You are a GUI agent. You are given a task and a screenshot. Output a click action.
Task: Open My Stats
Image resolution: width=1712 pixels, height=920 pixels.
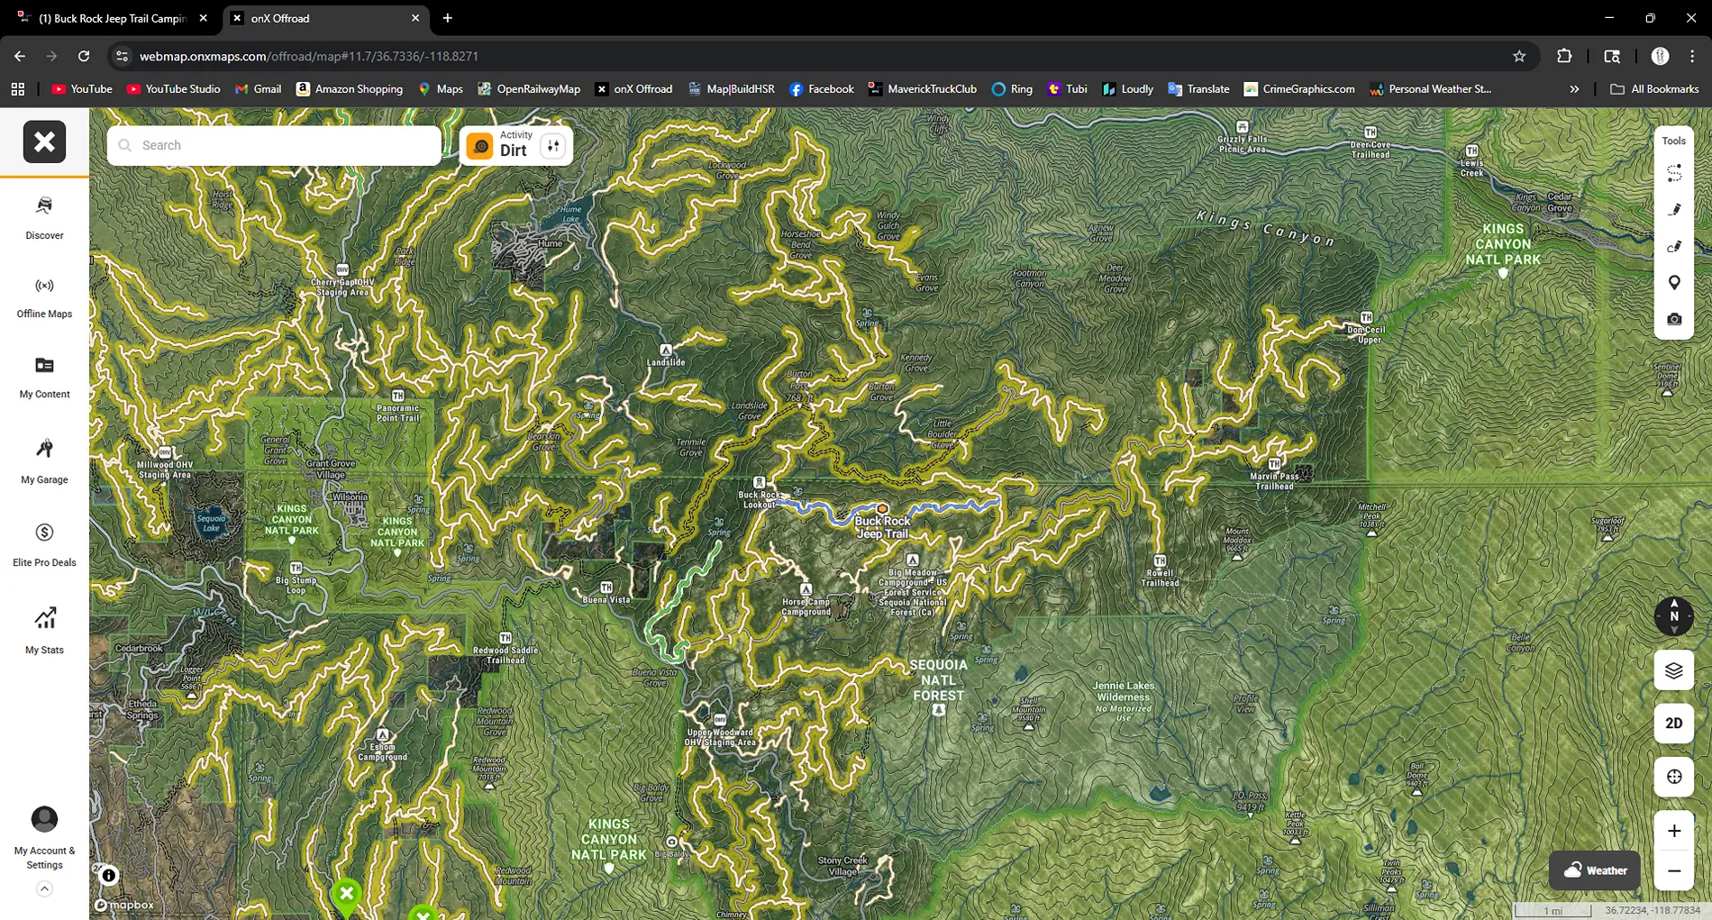(44, 630)
